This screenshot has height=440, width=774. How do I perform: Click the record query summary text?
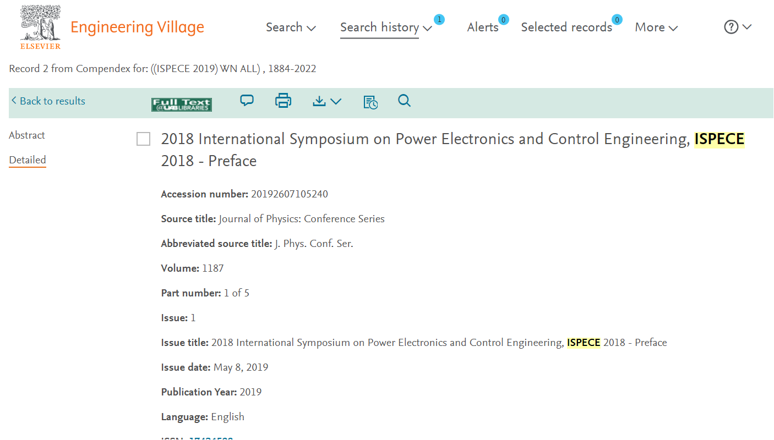pyautogui.click(x=162, y=69)
